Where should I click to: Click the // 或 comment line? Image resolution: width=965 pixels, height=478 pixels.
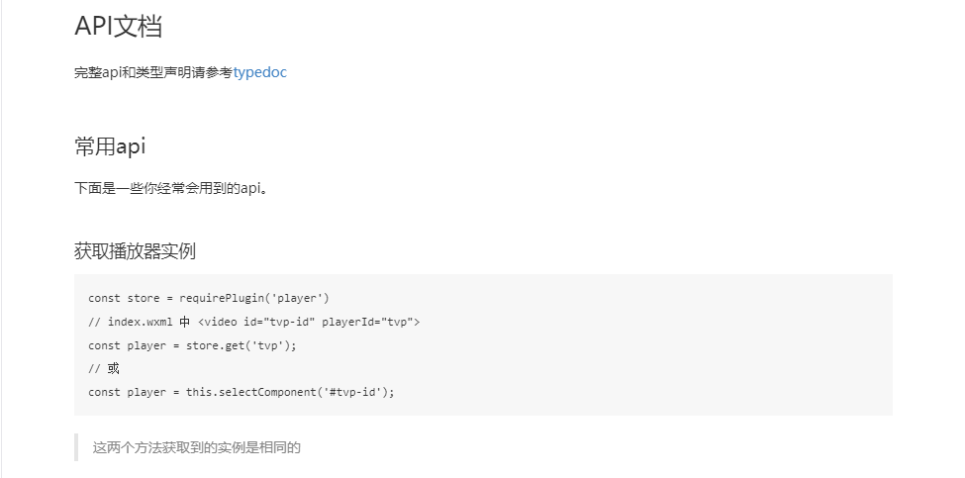coord(104,368)
